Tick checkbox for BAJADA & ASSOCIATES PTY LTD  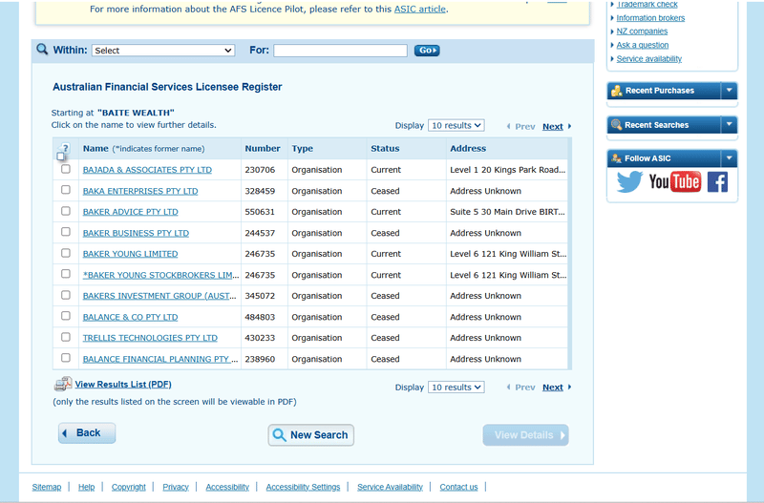(66, 169)
